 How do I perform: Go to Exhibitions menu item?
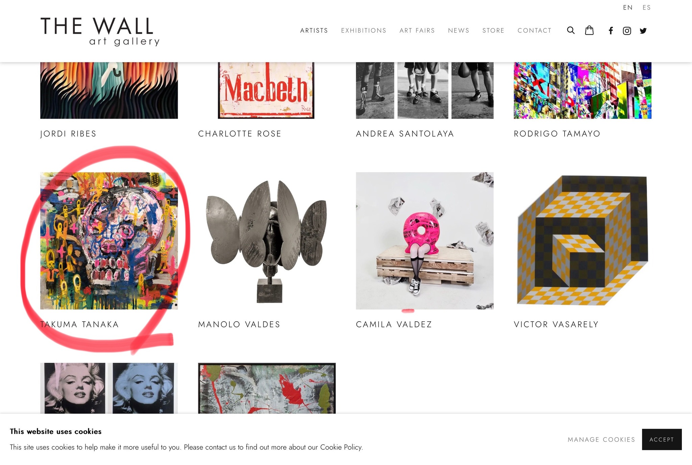click(364, 30)
